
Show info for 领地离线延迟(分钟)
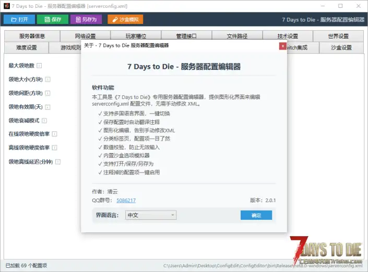58,162
